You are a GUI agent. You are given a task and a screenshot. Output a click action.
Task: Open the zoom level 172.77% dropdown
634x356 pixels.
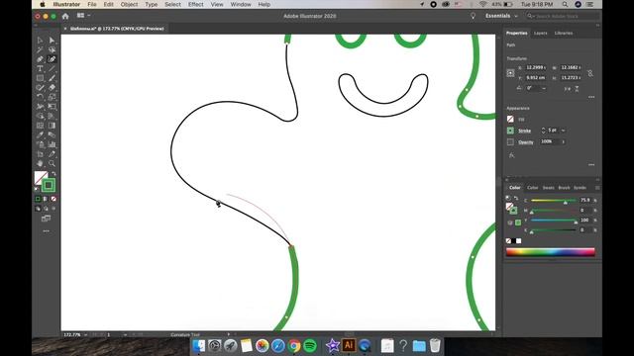(x=86, y=335)
